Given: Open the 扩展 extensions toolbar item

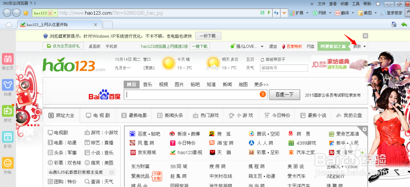Looking at the screenshot, I should (x=296, y=13).
